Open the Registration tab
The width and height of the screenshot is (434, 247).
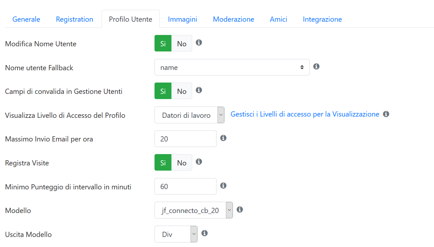pyautogui.click(x=74, y=19)
